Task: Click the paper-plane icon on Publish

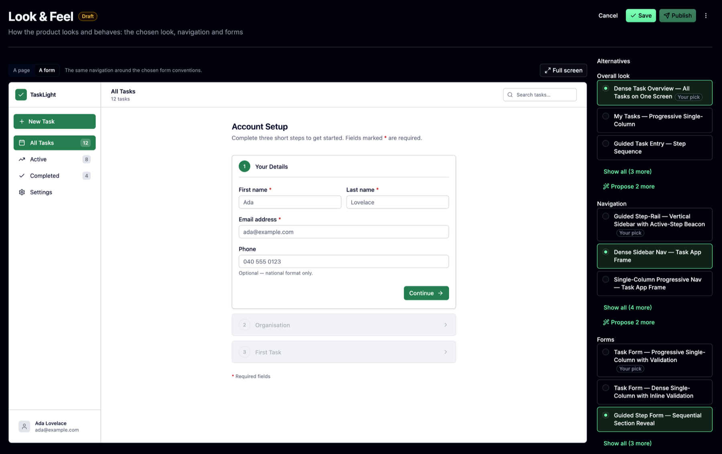Action: 667,16
